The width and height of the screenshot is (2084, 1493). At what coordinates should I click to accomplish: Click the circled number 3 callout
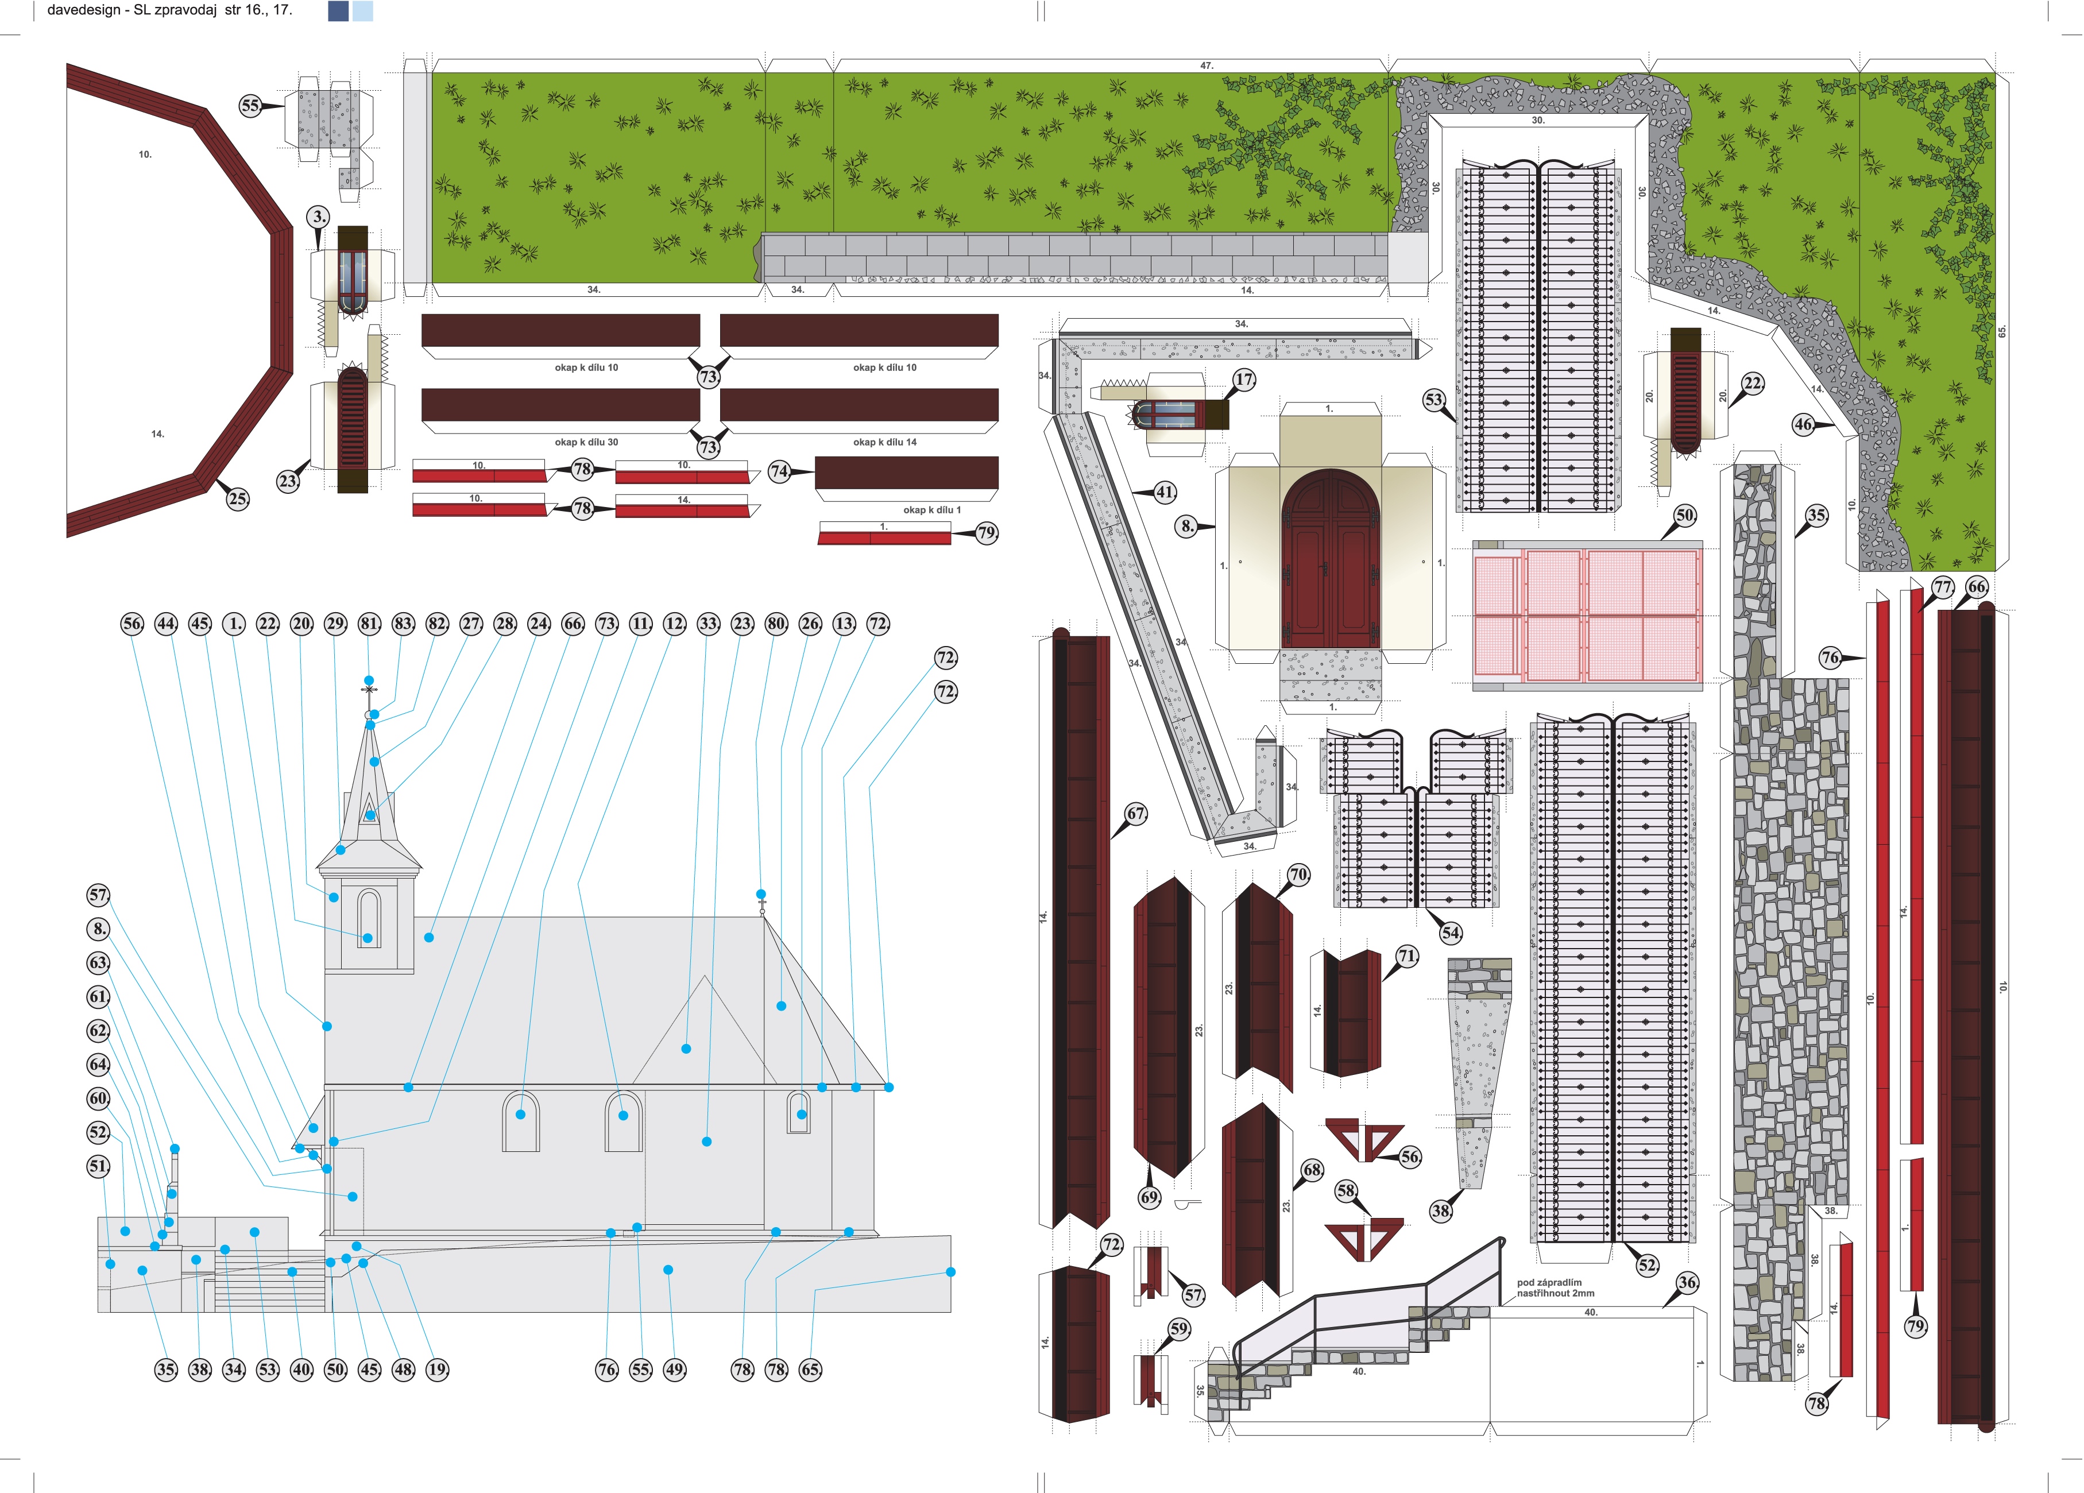318,217
